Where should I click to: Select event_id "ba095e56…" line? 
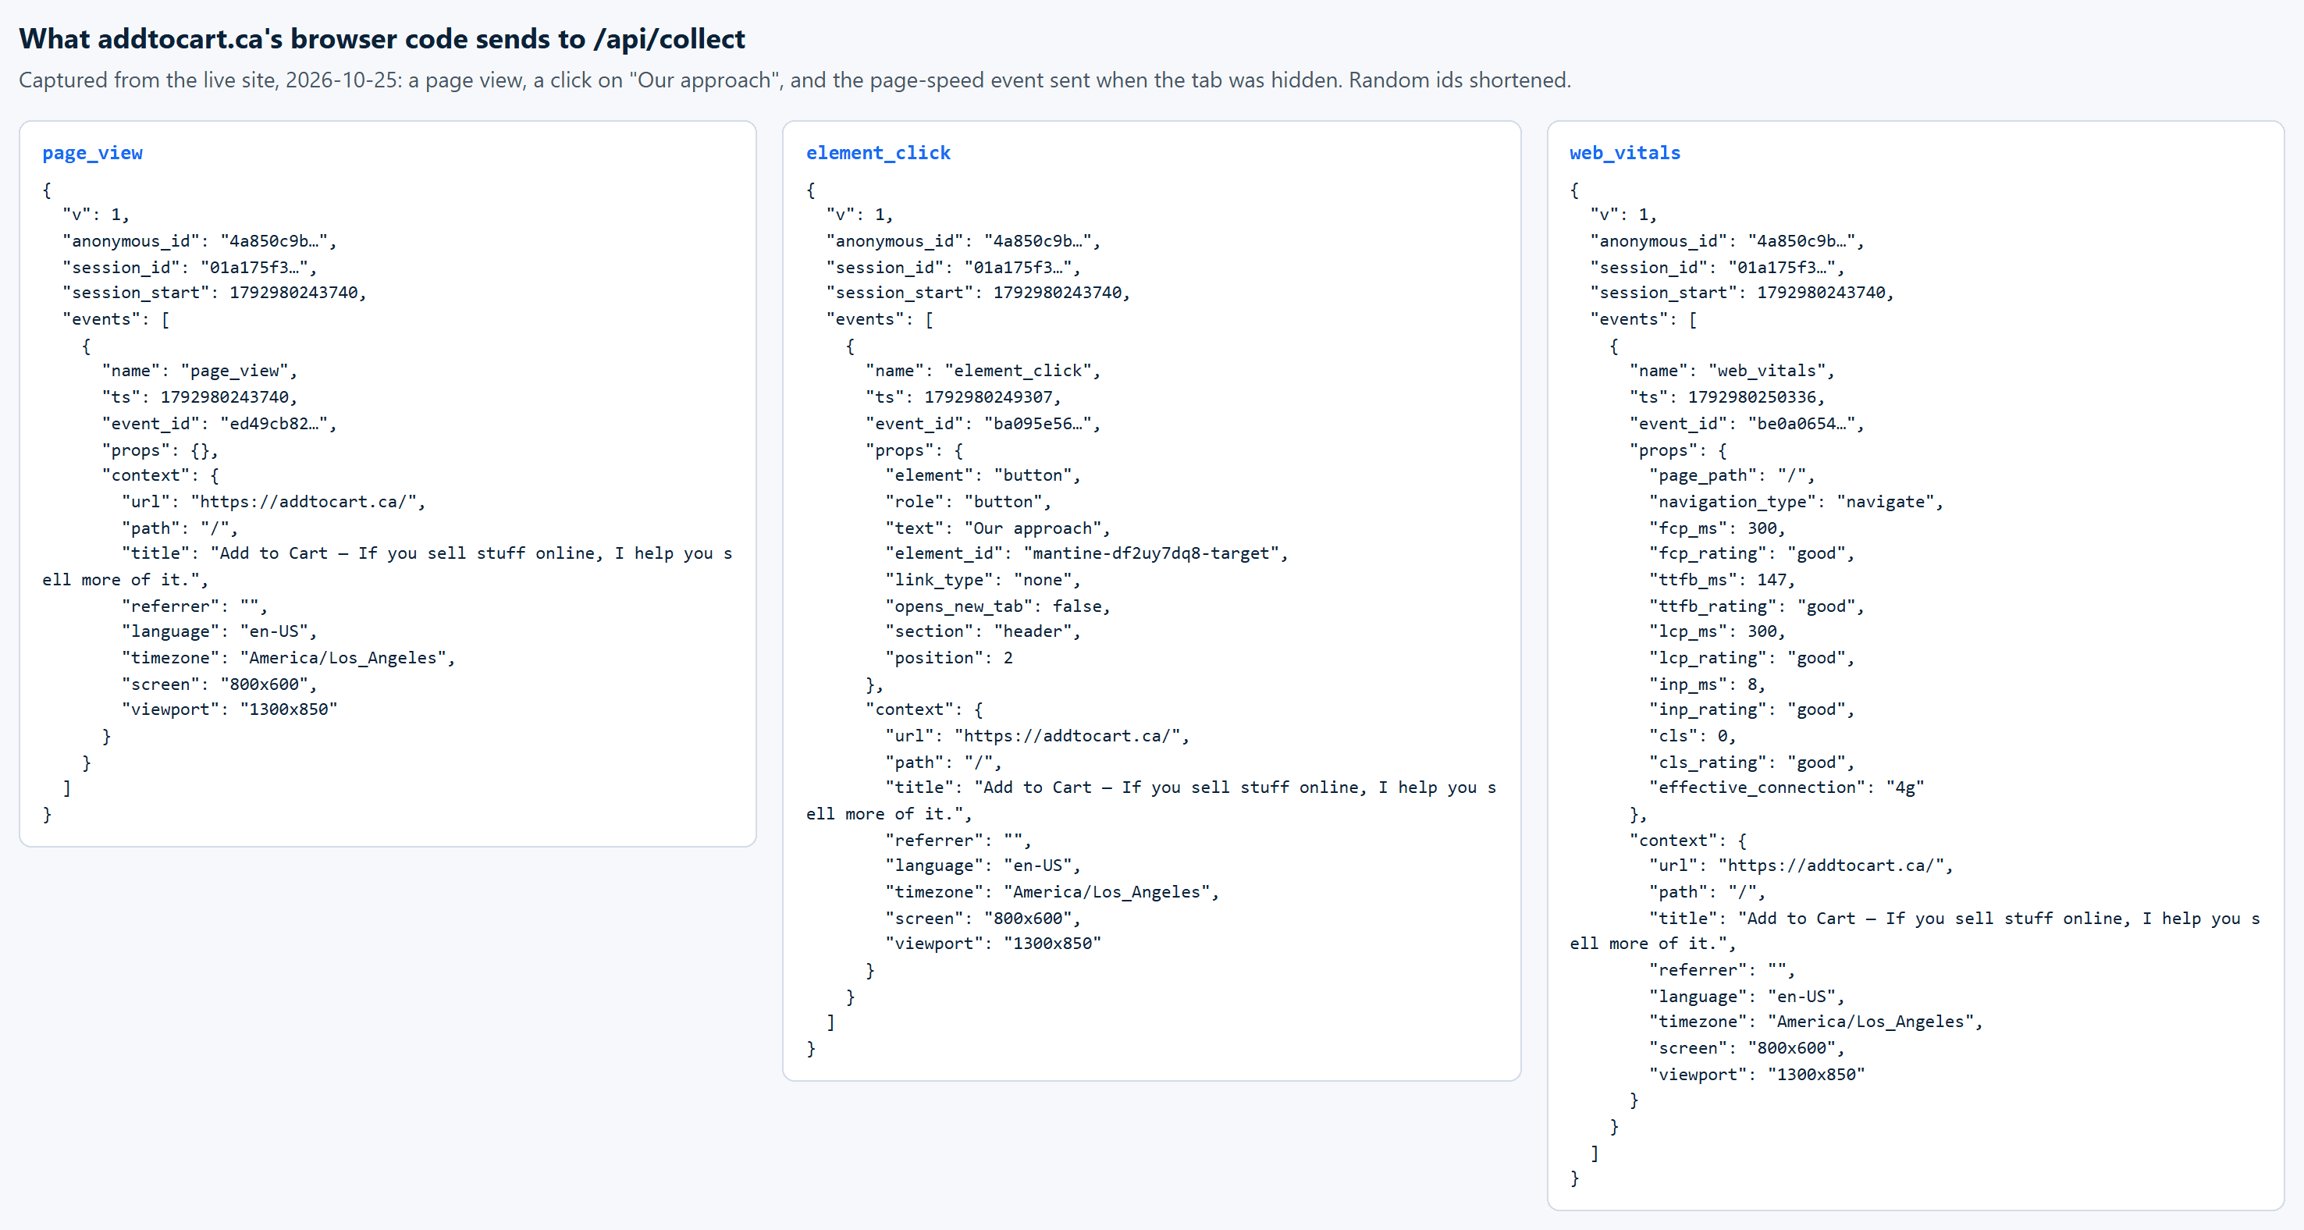(983, 423)
